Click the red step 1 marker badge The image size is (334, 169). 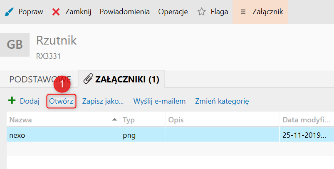point(62,84)
